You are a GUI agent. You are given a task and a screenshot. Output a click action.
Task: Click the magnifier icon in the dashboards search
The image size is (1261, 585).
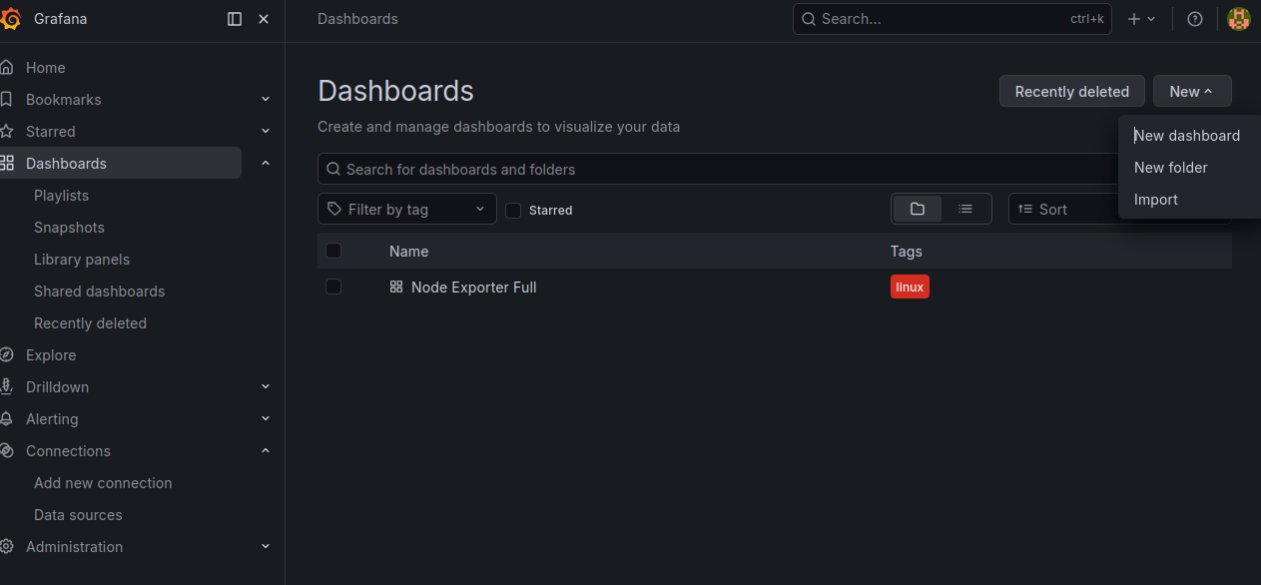[x=334, y=169]
